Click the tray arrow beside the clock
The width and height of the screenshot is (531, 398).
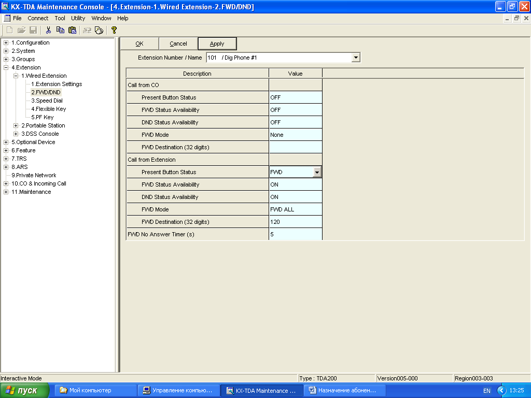tap(501, 391)
